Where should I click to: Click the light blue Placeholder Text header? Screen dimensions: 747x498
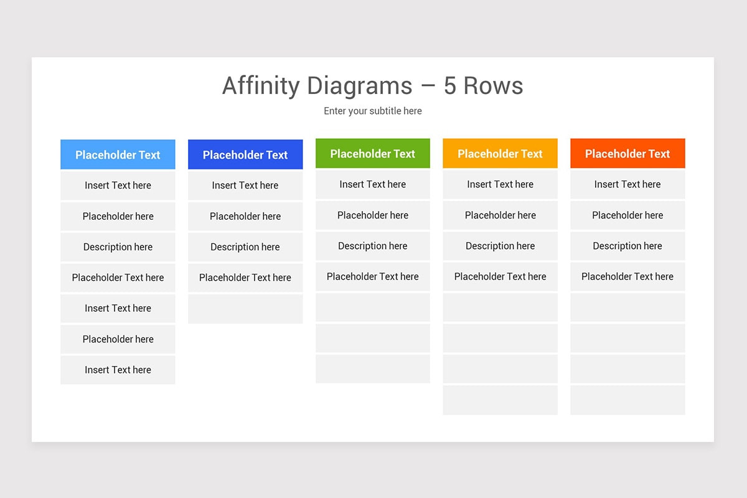(118, 154)
